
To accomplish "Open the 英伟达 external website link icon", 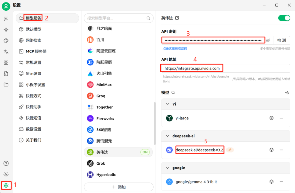I will click(177, 18).
